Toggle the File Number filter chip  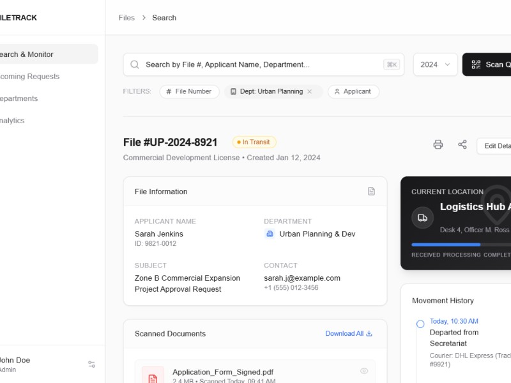coord(189,91)
